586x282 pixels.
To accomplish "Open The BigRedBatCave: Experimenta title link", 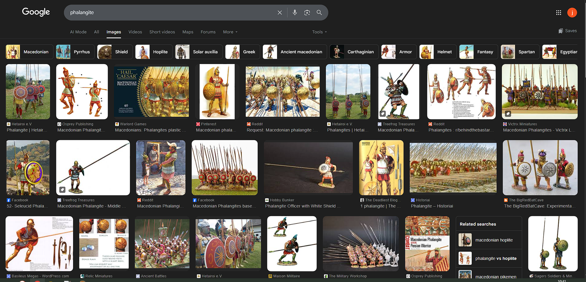I will tap(540, 206).
